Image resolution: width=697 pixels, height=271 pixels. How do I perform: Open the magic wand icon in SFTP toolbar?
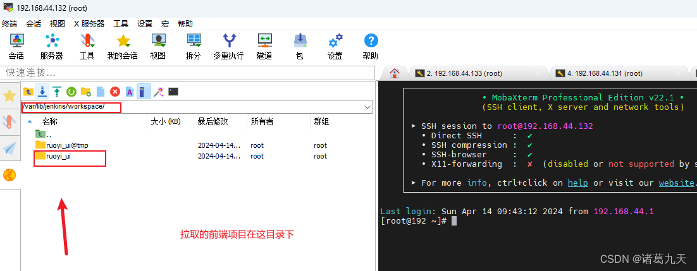(x=158, y=92)
